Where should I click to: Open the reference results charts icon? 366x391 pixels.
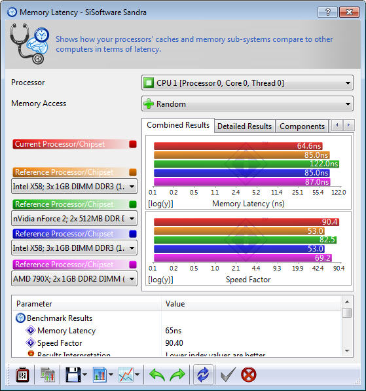point(47,374)
